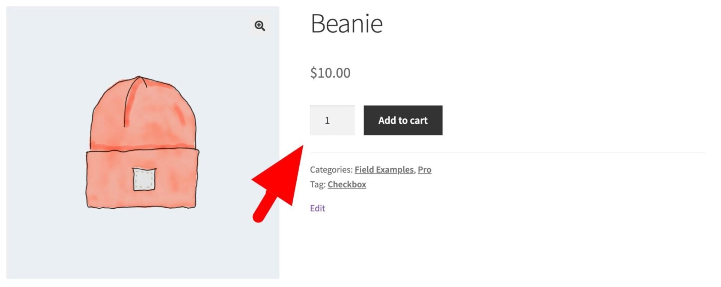Click empty image panel area below the beanie
Image resolution: width=721 pixels, height=287 pixels.
point(143,247)
